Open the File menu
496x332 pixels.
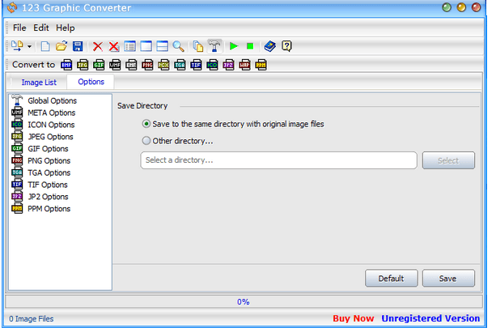pyautogui.click(x=19, y=28)
